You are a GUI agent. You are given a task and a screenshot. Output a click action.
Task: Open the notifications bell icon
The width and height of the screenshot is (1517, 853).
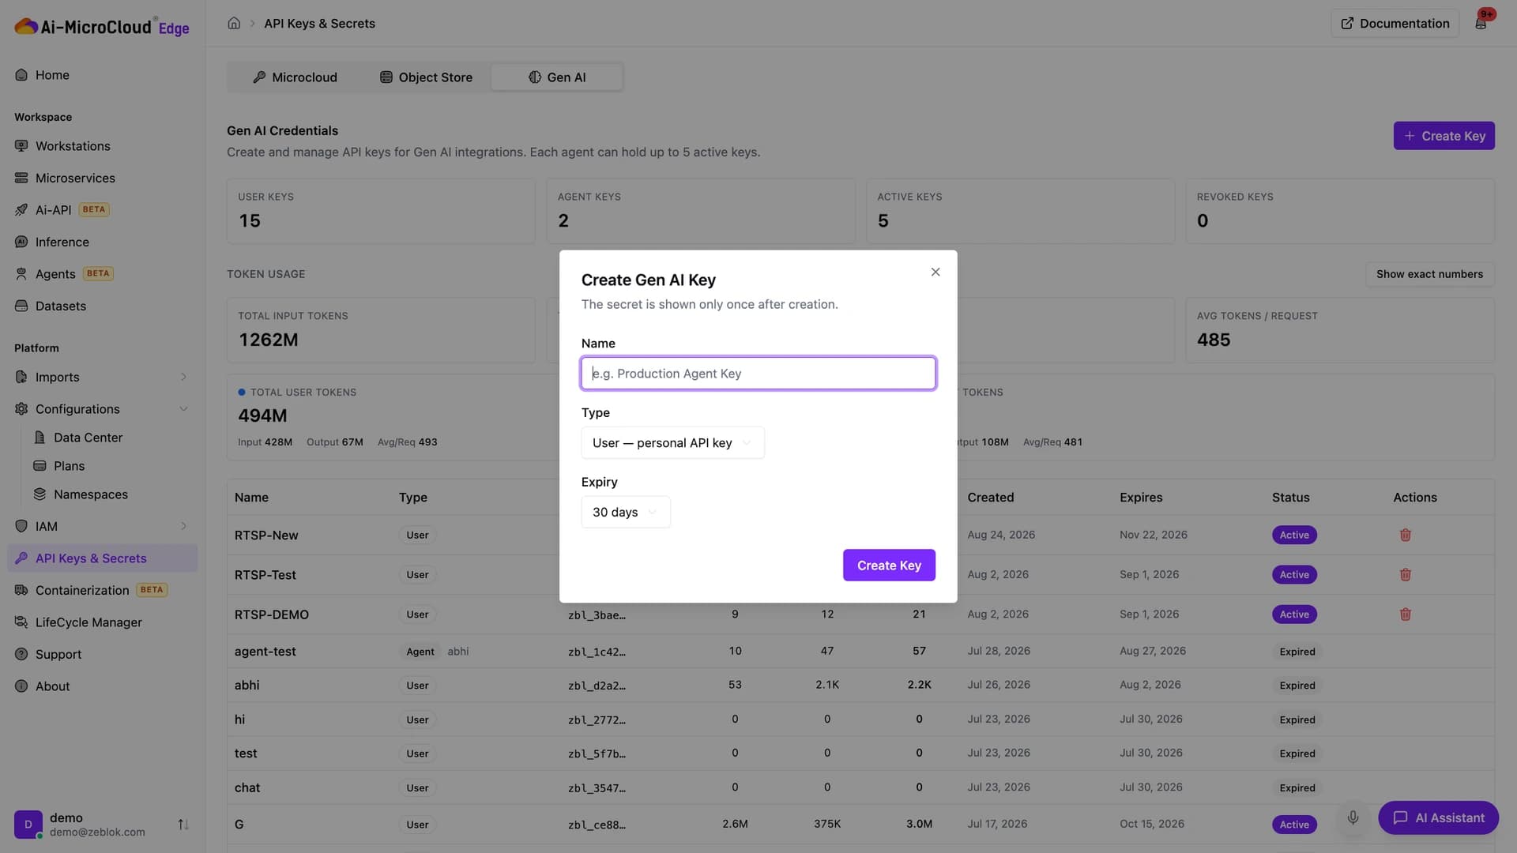(1481, 24)
